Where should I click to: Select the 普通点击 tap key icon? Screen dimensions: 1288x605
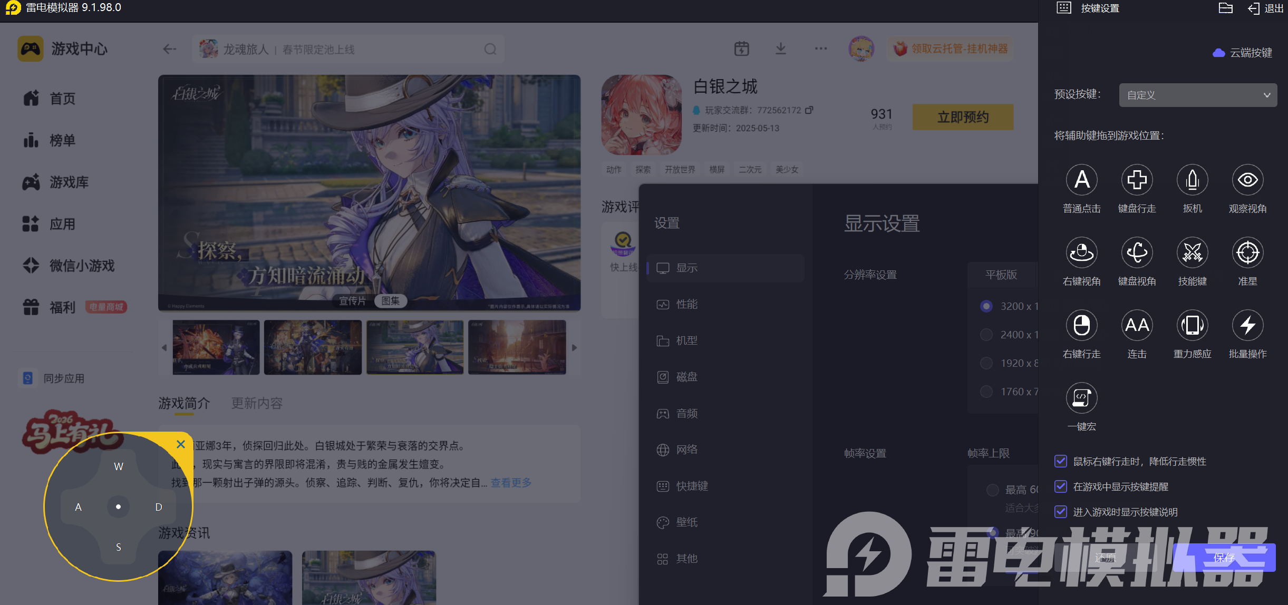click(1081, 180)
